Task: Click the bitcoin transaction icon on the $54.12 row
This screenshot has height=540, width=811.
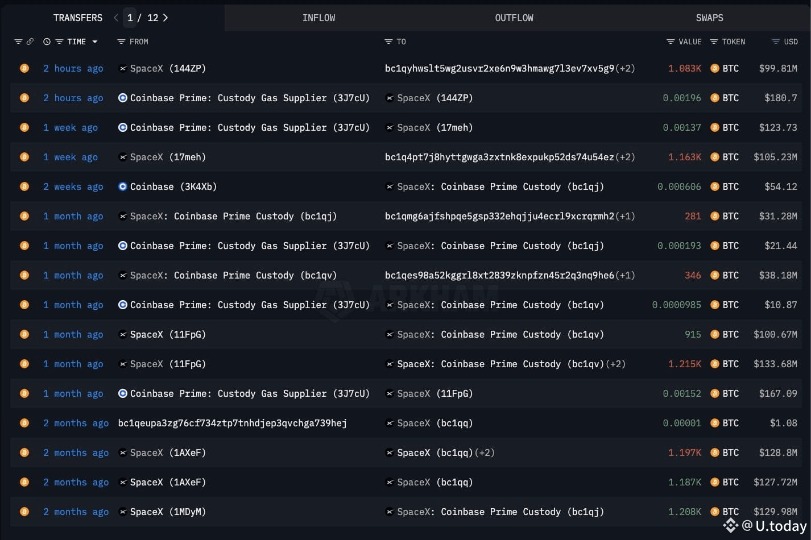Action: pos(24,186)
